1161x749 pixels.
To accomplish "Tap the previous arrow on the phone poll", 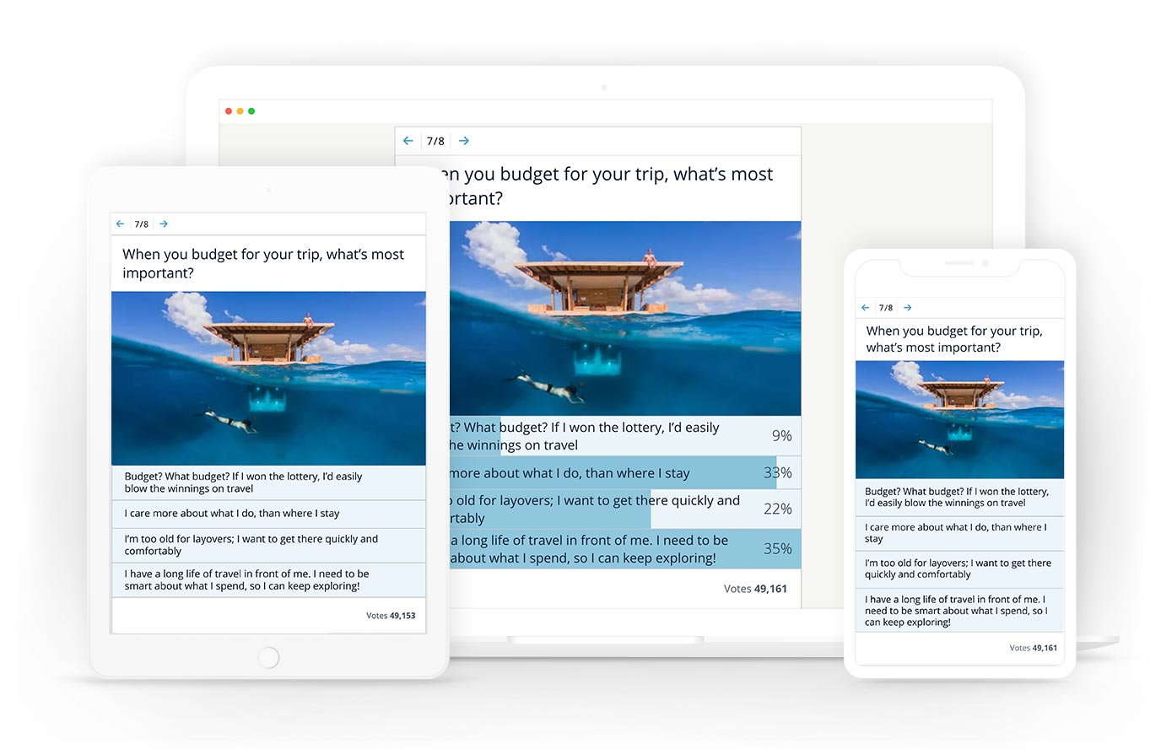I will (x=865, y=308).
